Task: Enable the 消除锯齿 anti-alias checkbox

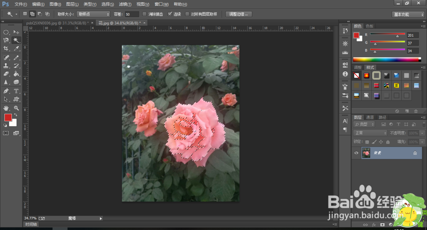Action: point(144,14)
